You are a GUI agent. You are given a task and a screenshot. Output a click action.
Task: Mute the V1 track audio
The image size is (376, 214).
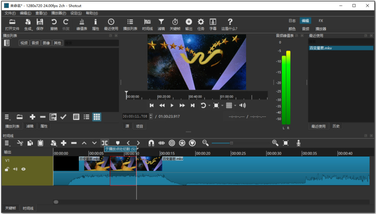(15, 169)
